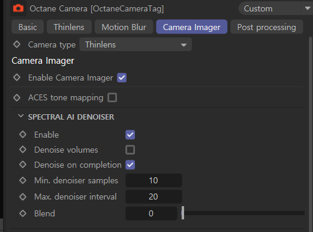313x232 pixels.
Task: Switch to the Basic tab
Action: [x=28, y=27]
